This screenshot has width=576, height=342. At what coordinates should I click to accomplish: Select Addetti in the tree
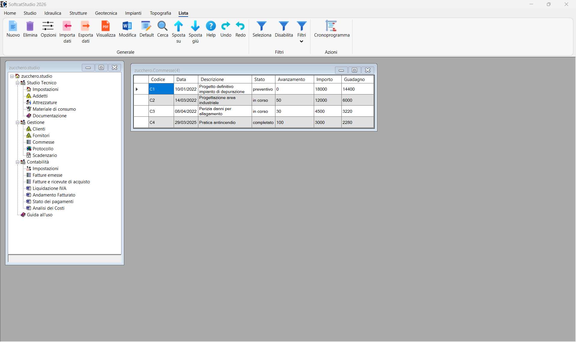pos(40,96)
